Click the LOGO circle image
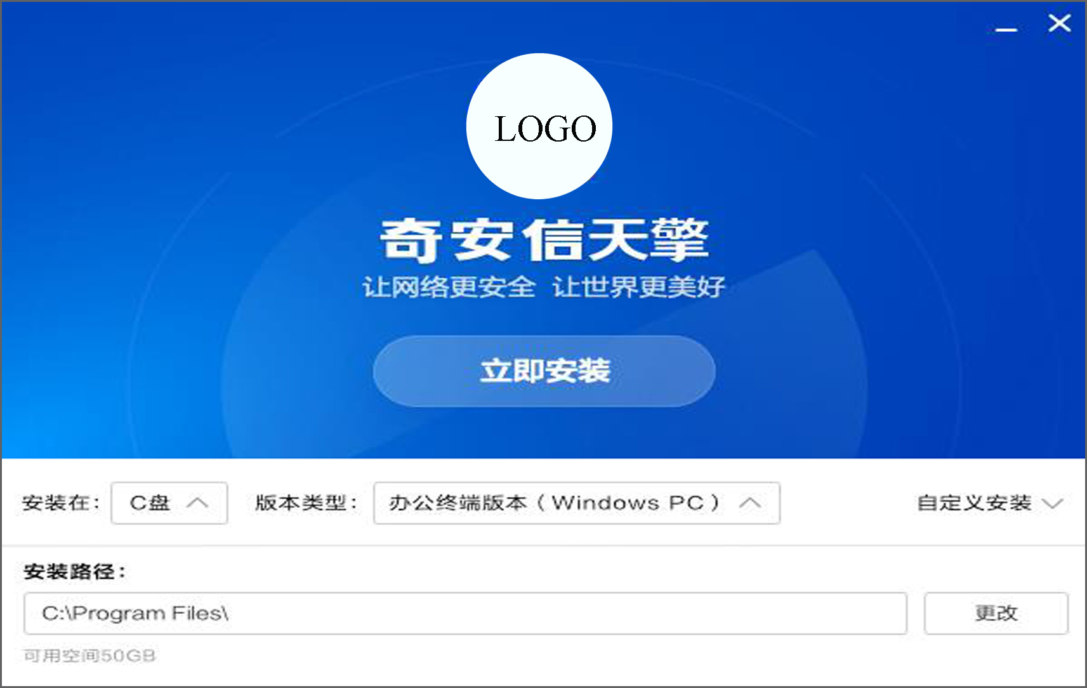Image resolution: width=1087 pixels, height=688 pixels. 539,126
